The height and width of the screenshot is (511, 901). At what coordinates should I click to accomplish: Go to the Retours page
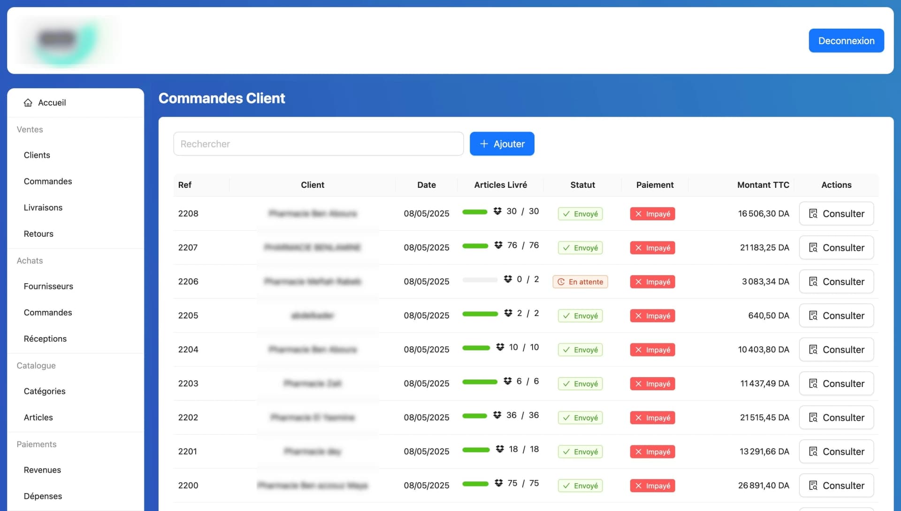[38, 233]
